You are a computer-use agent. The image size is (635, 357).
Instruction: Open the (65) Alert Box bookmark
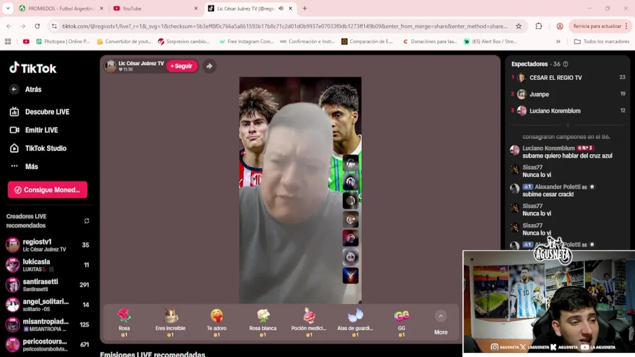[x=490, y=42]
